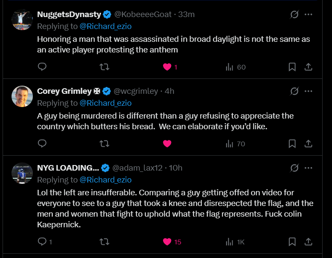Bookmark the NYG LOADING tweet
This screenshot has width=332, height=258.
[x=292, y=242]
